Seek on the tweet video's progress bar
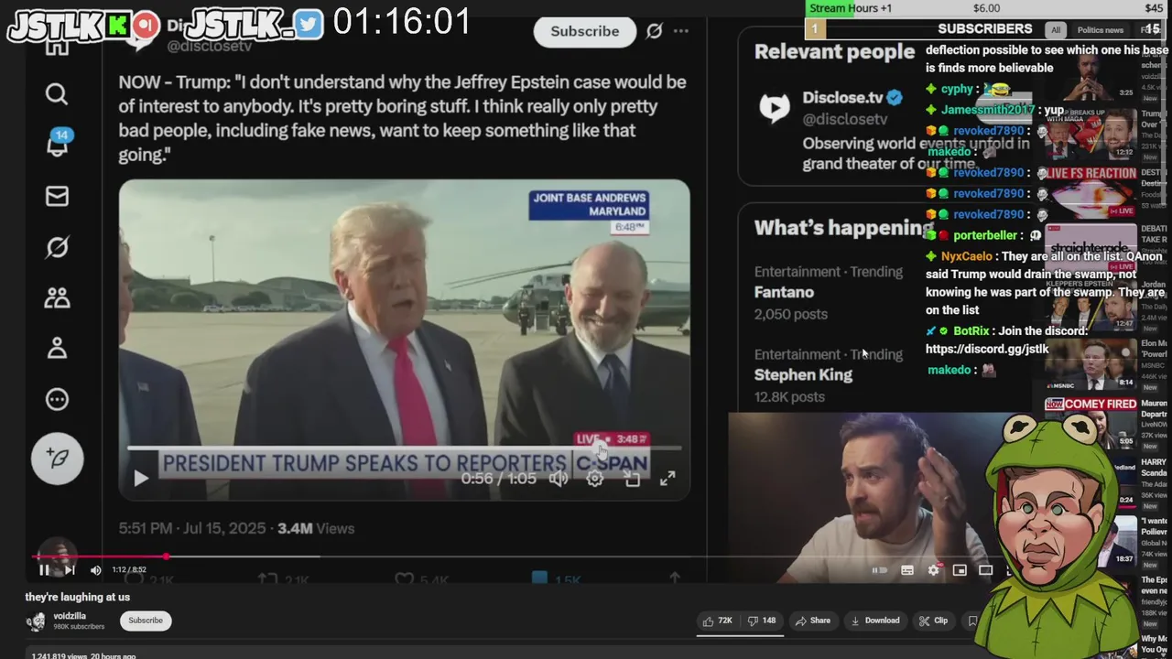The width and height of the screenshot is (1172, 659). pyautogui.click(x=404, y=448)
